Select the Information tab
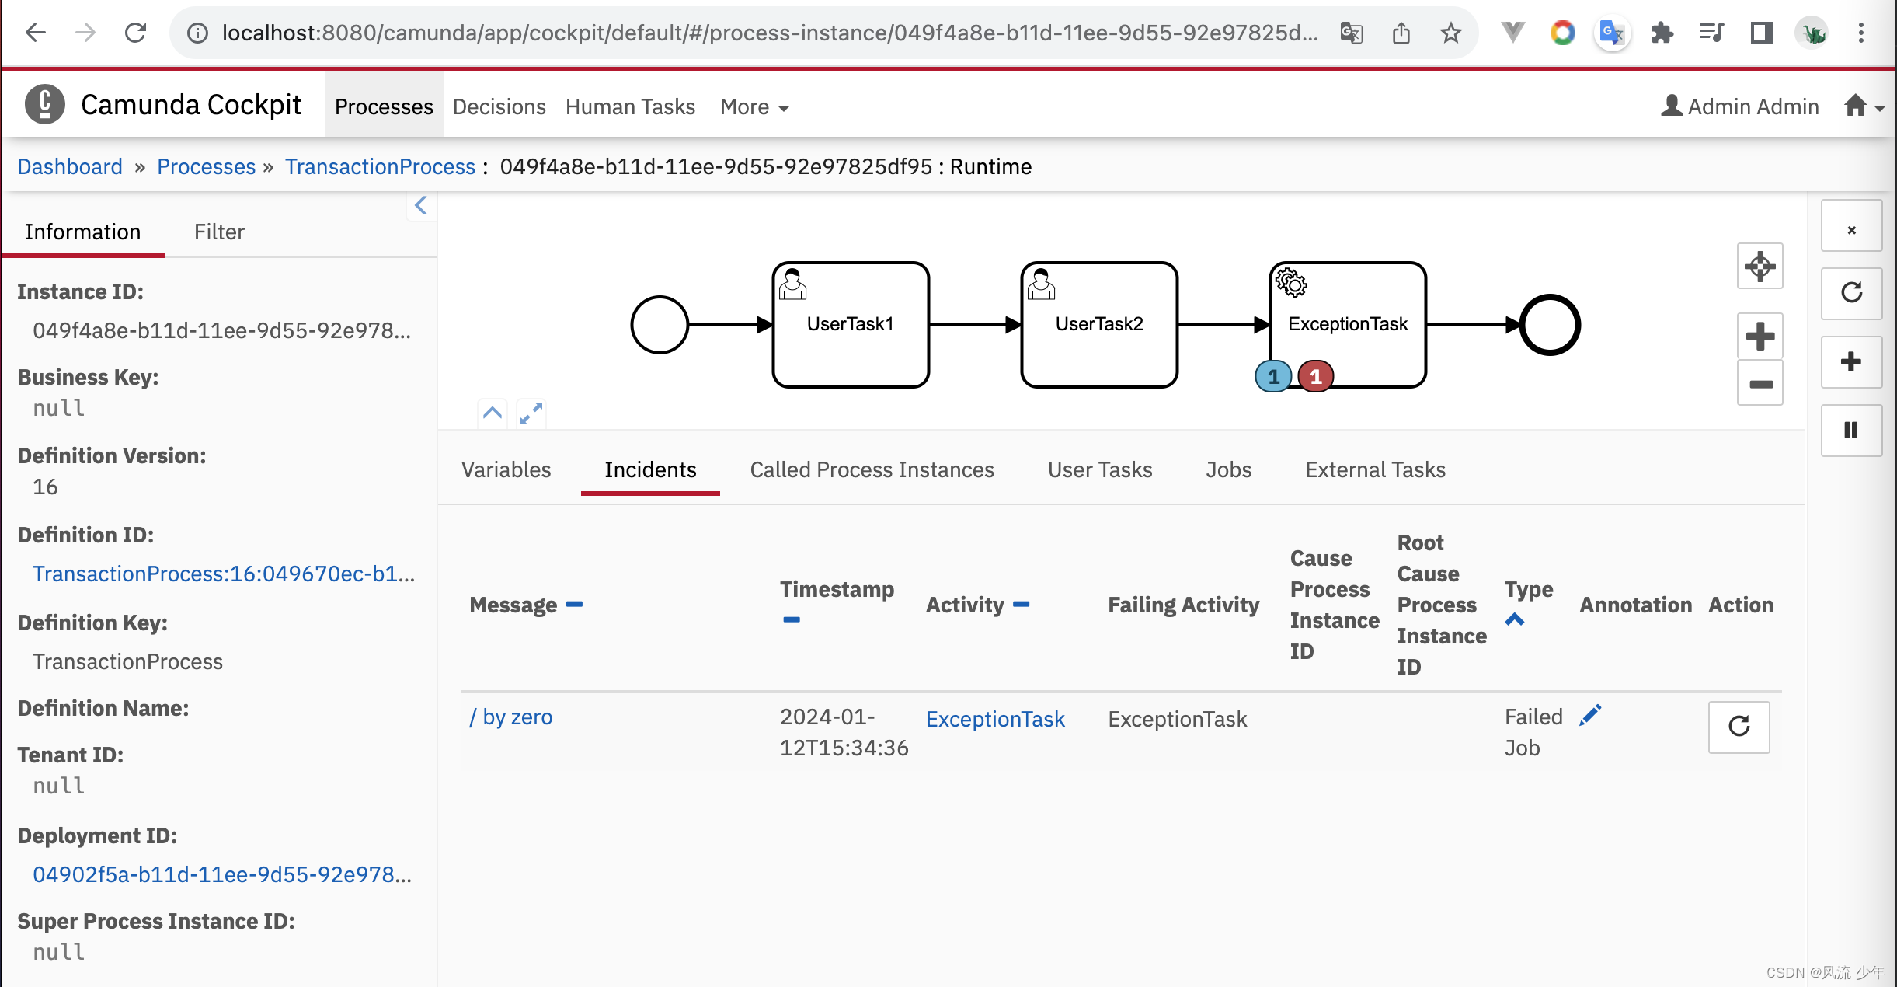The image size is (1897, 987). point(83,232)
